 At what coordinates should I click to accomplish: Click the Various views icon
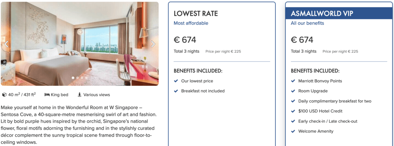(80, 95)
